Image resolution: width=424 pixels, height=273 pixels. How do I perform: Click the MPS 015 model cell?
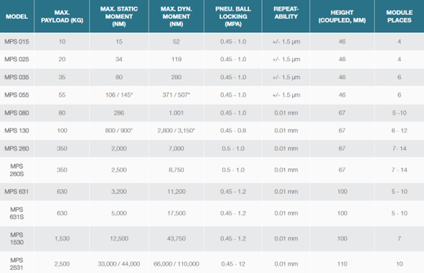pos(17,42)
